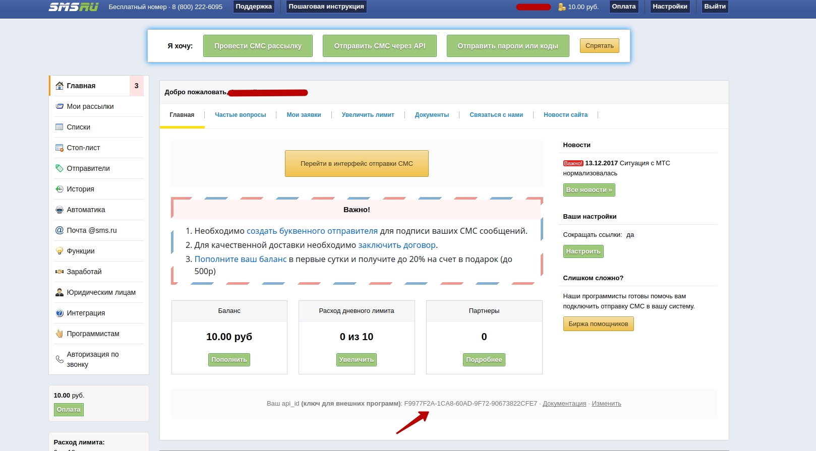The width and height of the screenshot is (816, 451).
Task: Open the создать буквенного отправителя link
Action: [312, 231]
